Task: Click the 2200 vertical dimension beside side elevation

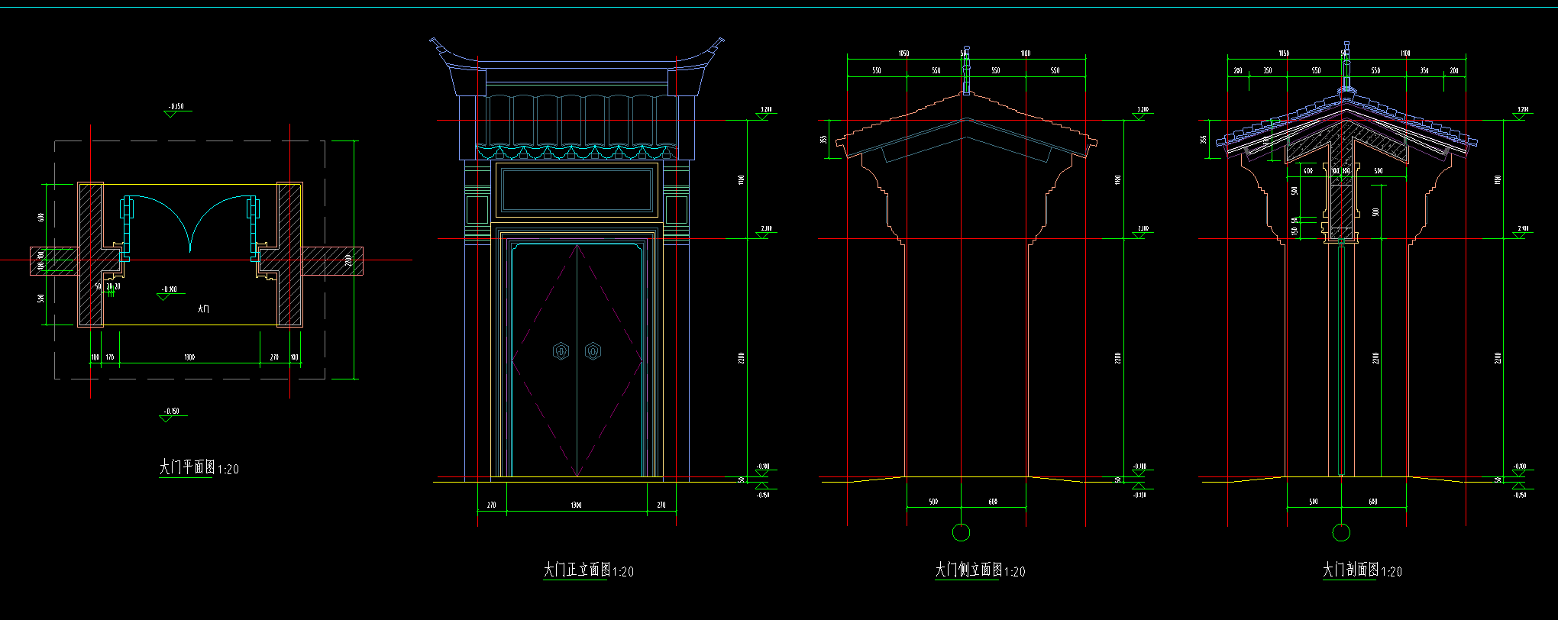Action: (1117, 357)
